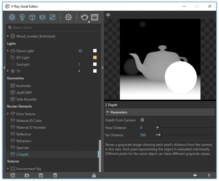The image size is (219, 181).
Task: Click the Dome Light icon
Action: tap(13, 51)
